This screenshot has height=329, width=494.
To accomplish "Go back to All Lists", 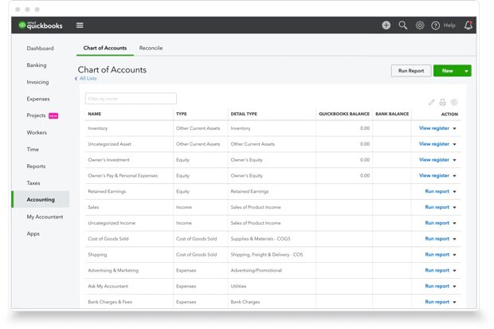I will coord(86,79).
